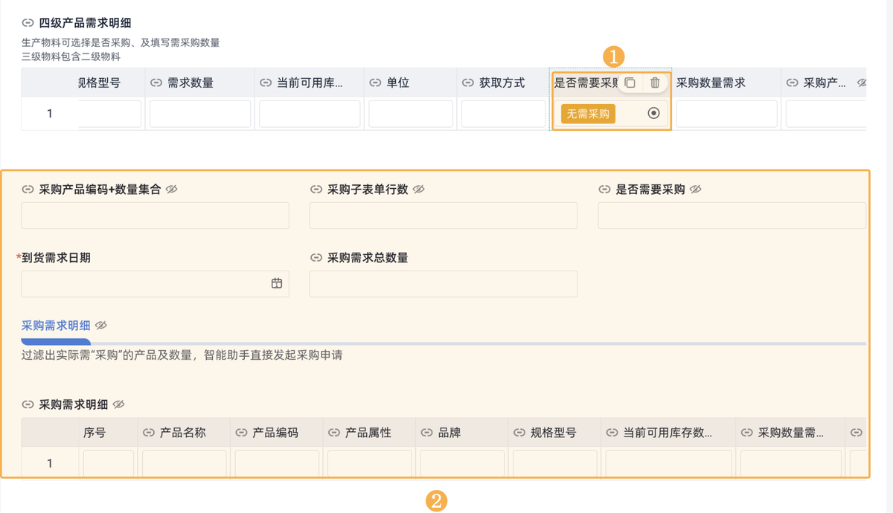Click the link icon before 品牌 column header

pyautogui.click(x=427, y=433)
